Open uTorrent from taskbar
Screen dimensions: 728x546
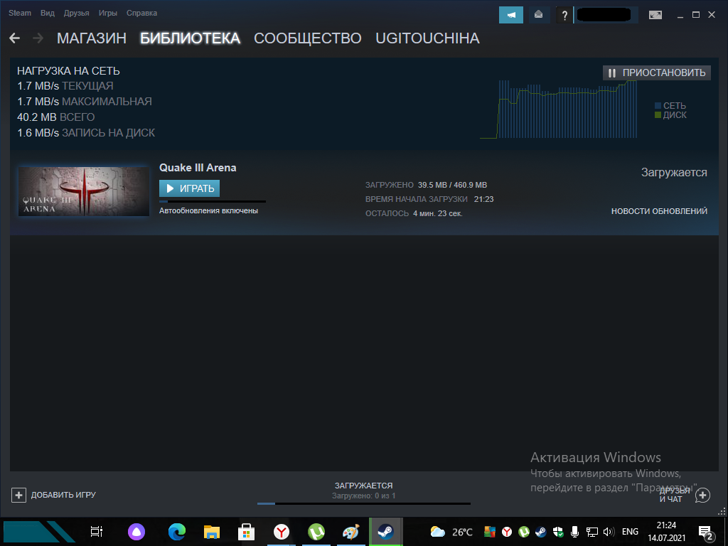click(x=316, y=532)
